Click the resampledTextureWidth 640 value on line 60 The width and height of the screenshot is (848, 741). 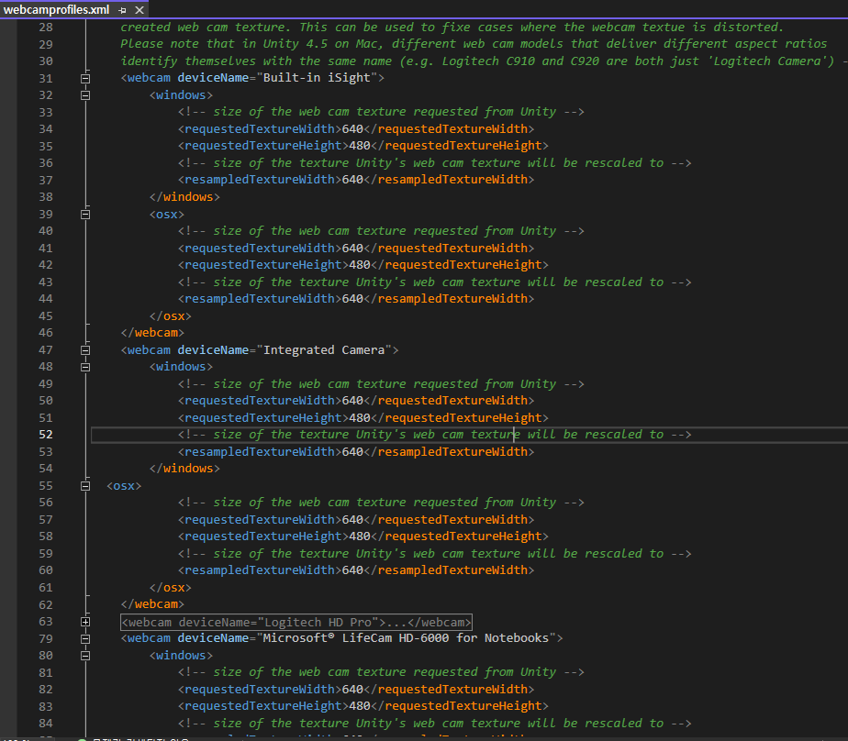tap(352, 570)
